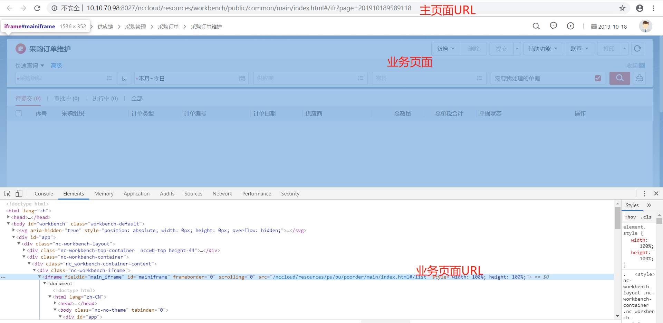This screenshot has width=663, height=323.
Task: Open the Chrome three-dot menu
Action: tap(653, 8)
